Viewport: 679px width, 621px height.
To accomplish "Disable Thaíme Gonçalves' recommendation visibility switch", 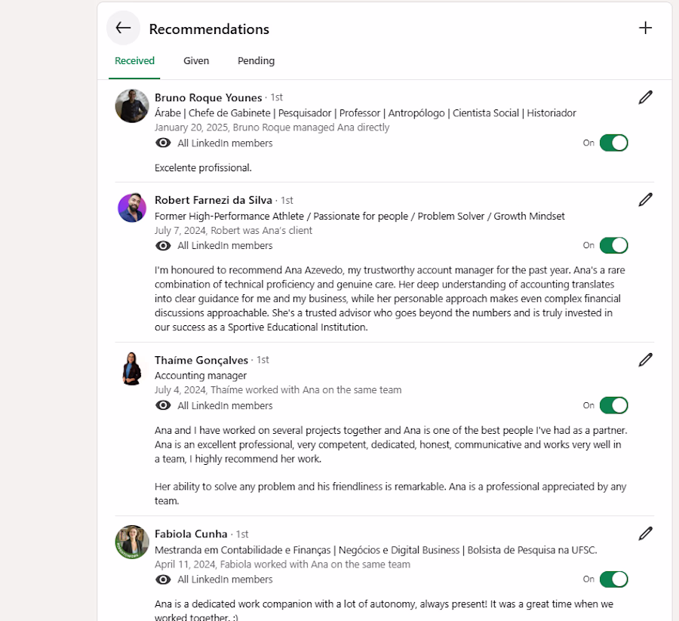I will 613,405.
